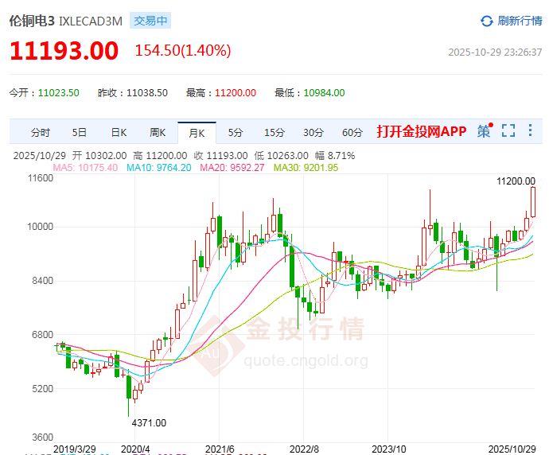Switch to the 5分 five-minute tab
Image resolution: width=549 pixels, height=455 pixels.
pyautogui.click(x=236, y=132)
